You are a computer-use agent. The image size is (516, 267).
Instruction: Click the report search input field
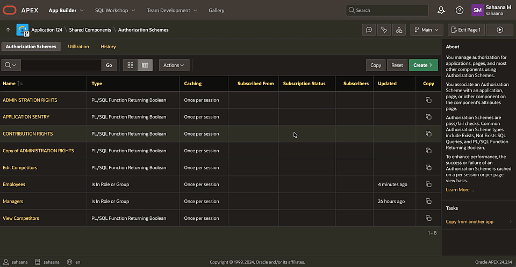pyautogui.click(x=61, y=65)
